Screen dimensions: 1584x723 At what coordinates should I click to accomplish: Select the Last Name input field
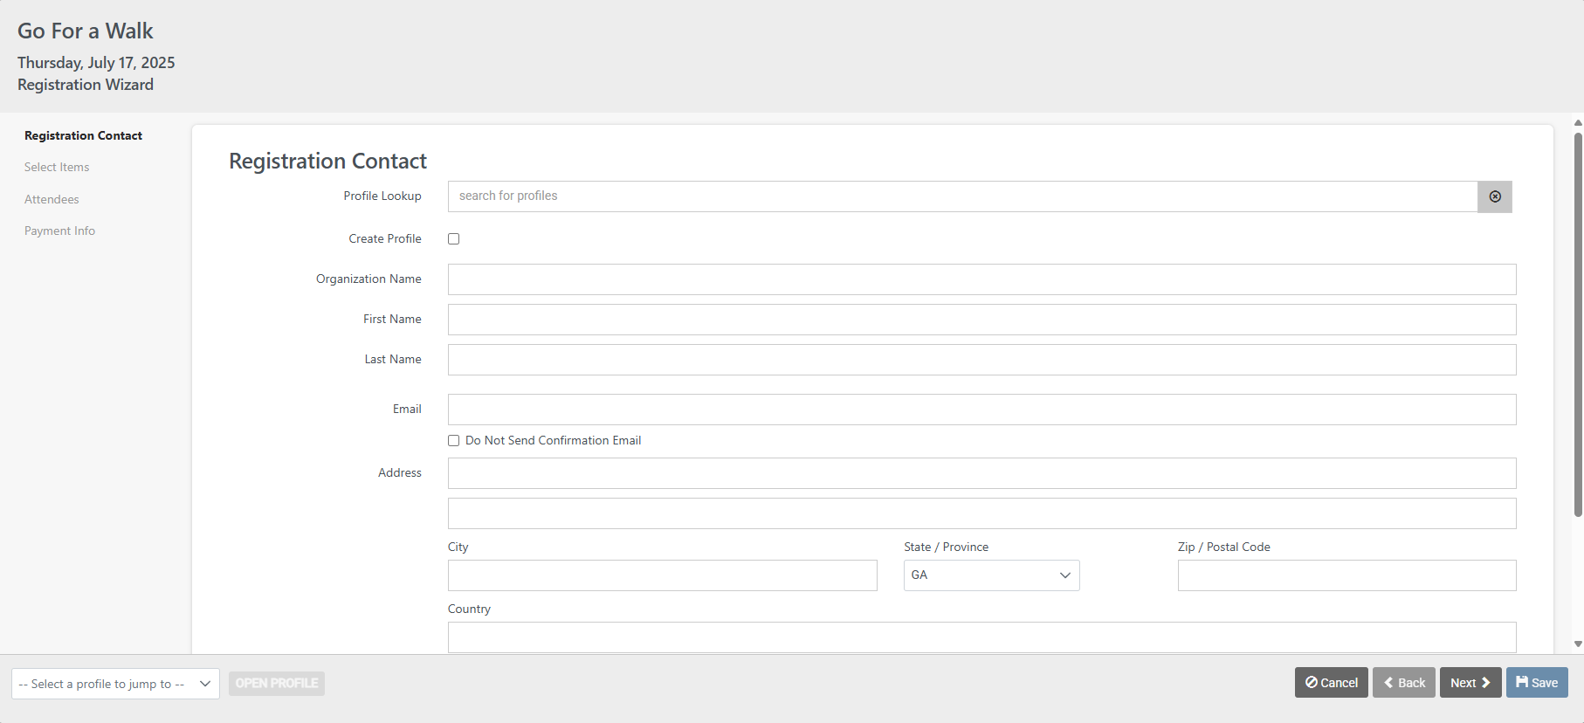pos(982,360)
